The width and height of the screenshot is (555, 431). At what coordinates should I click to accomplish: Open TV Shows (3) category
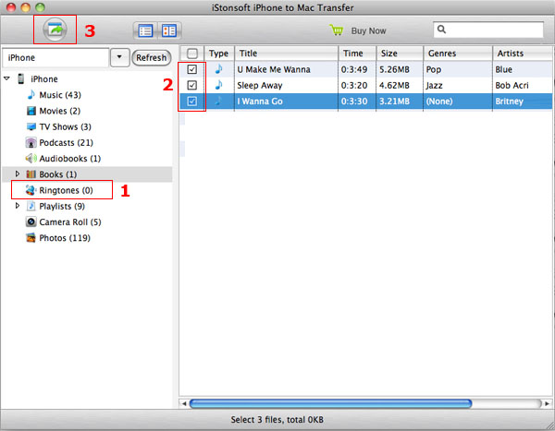pyautogui.click(x=65, y=126)
